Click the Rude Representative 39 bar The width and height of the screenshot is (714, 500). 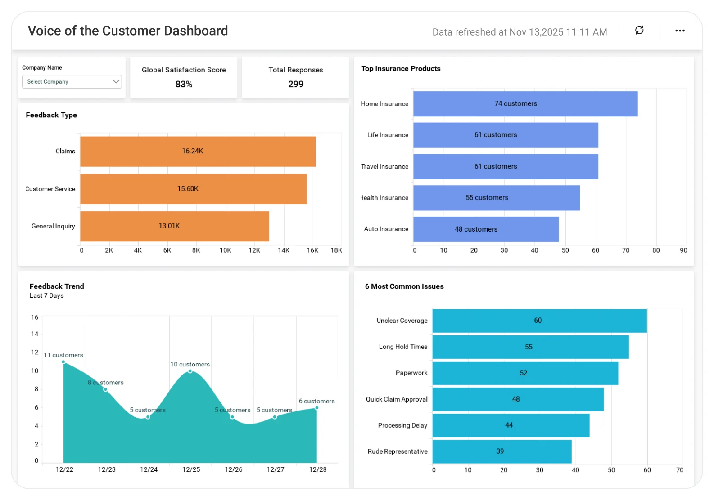(502, 451)
